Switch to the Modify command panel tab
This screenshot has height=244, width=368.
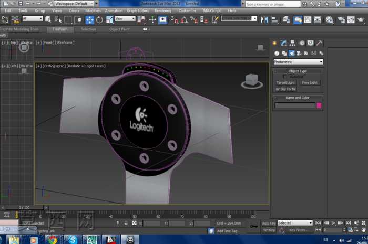click(x=283, y=43)
